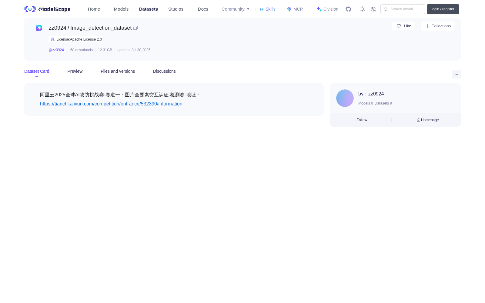
Task: Open the GitHub icon link
Action: pyautogui.click(x=348, y=9)
